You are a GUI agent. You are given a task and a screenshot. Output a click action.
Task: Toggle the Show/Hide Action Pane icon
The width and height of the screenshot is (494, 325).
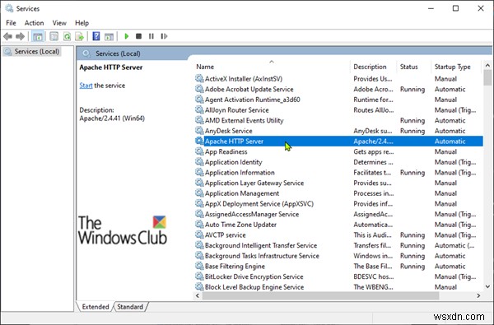109,36
